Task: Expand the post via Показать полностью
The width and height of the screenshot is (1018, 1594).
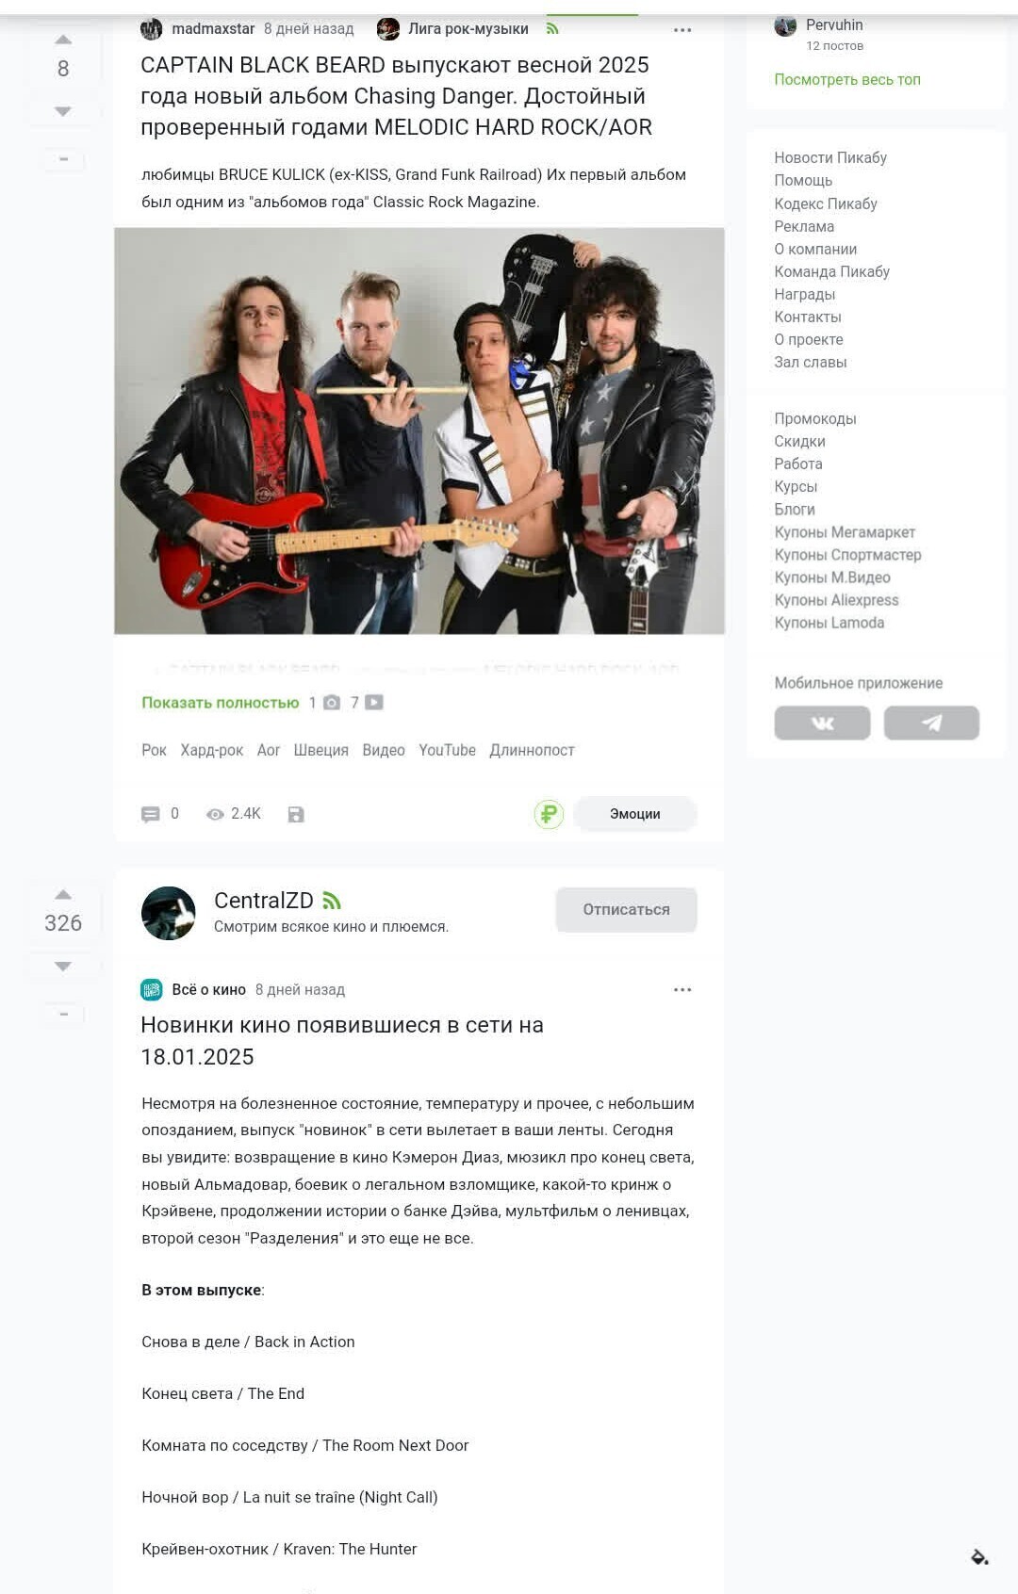Action: (221, 703)
